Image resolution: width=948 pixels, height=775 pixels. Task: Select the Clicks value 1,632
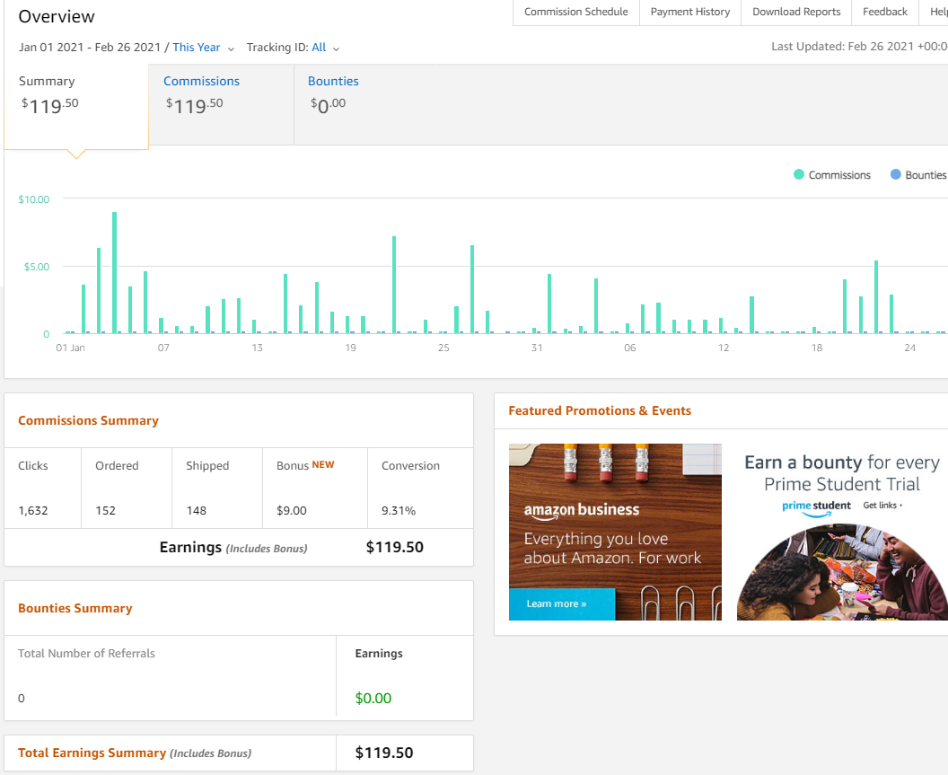pos(32,511)
